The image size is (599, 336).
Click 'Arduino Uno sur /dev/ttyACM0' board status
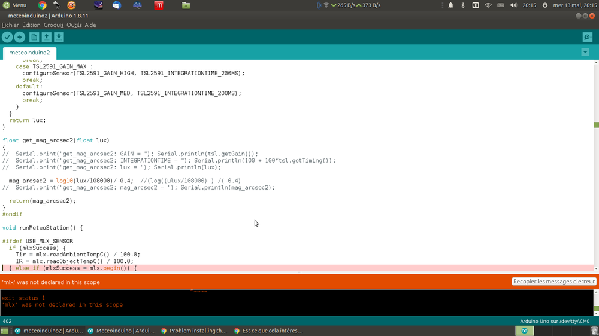(555, 321)
